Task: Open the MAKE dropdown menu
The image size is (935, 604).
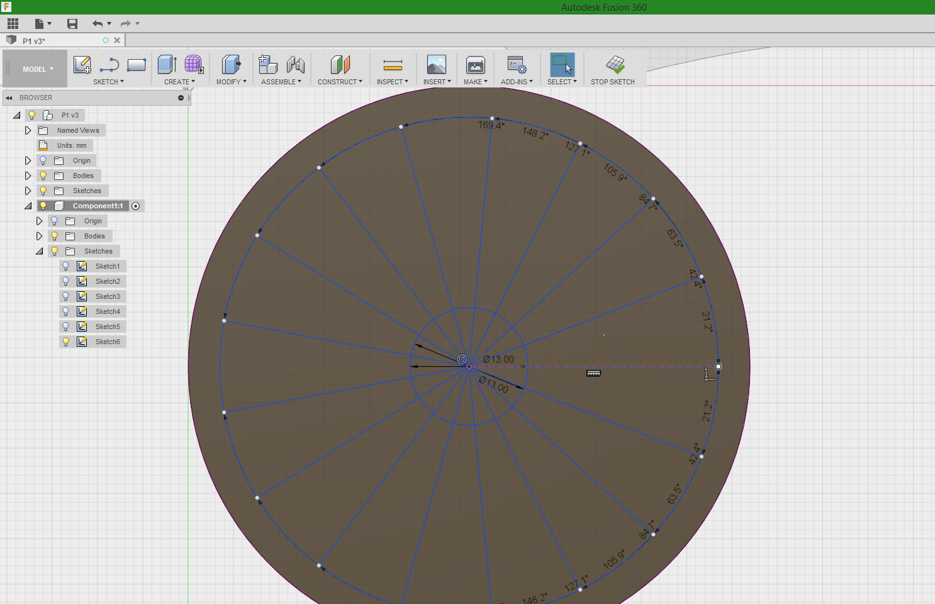Action: click(476, 82)
